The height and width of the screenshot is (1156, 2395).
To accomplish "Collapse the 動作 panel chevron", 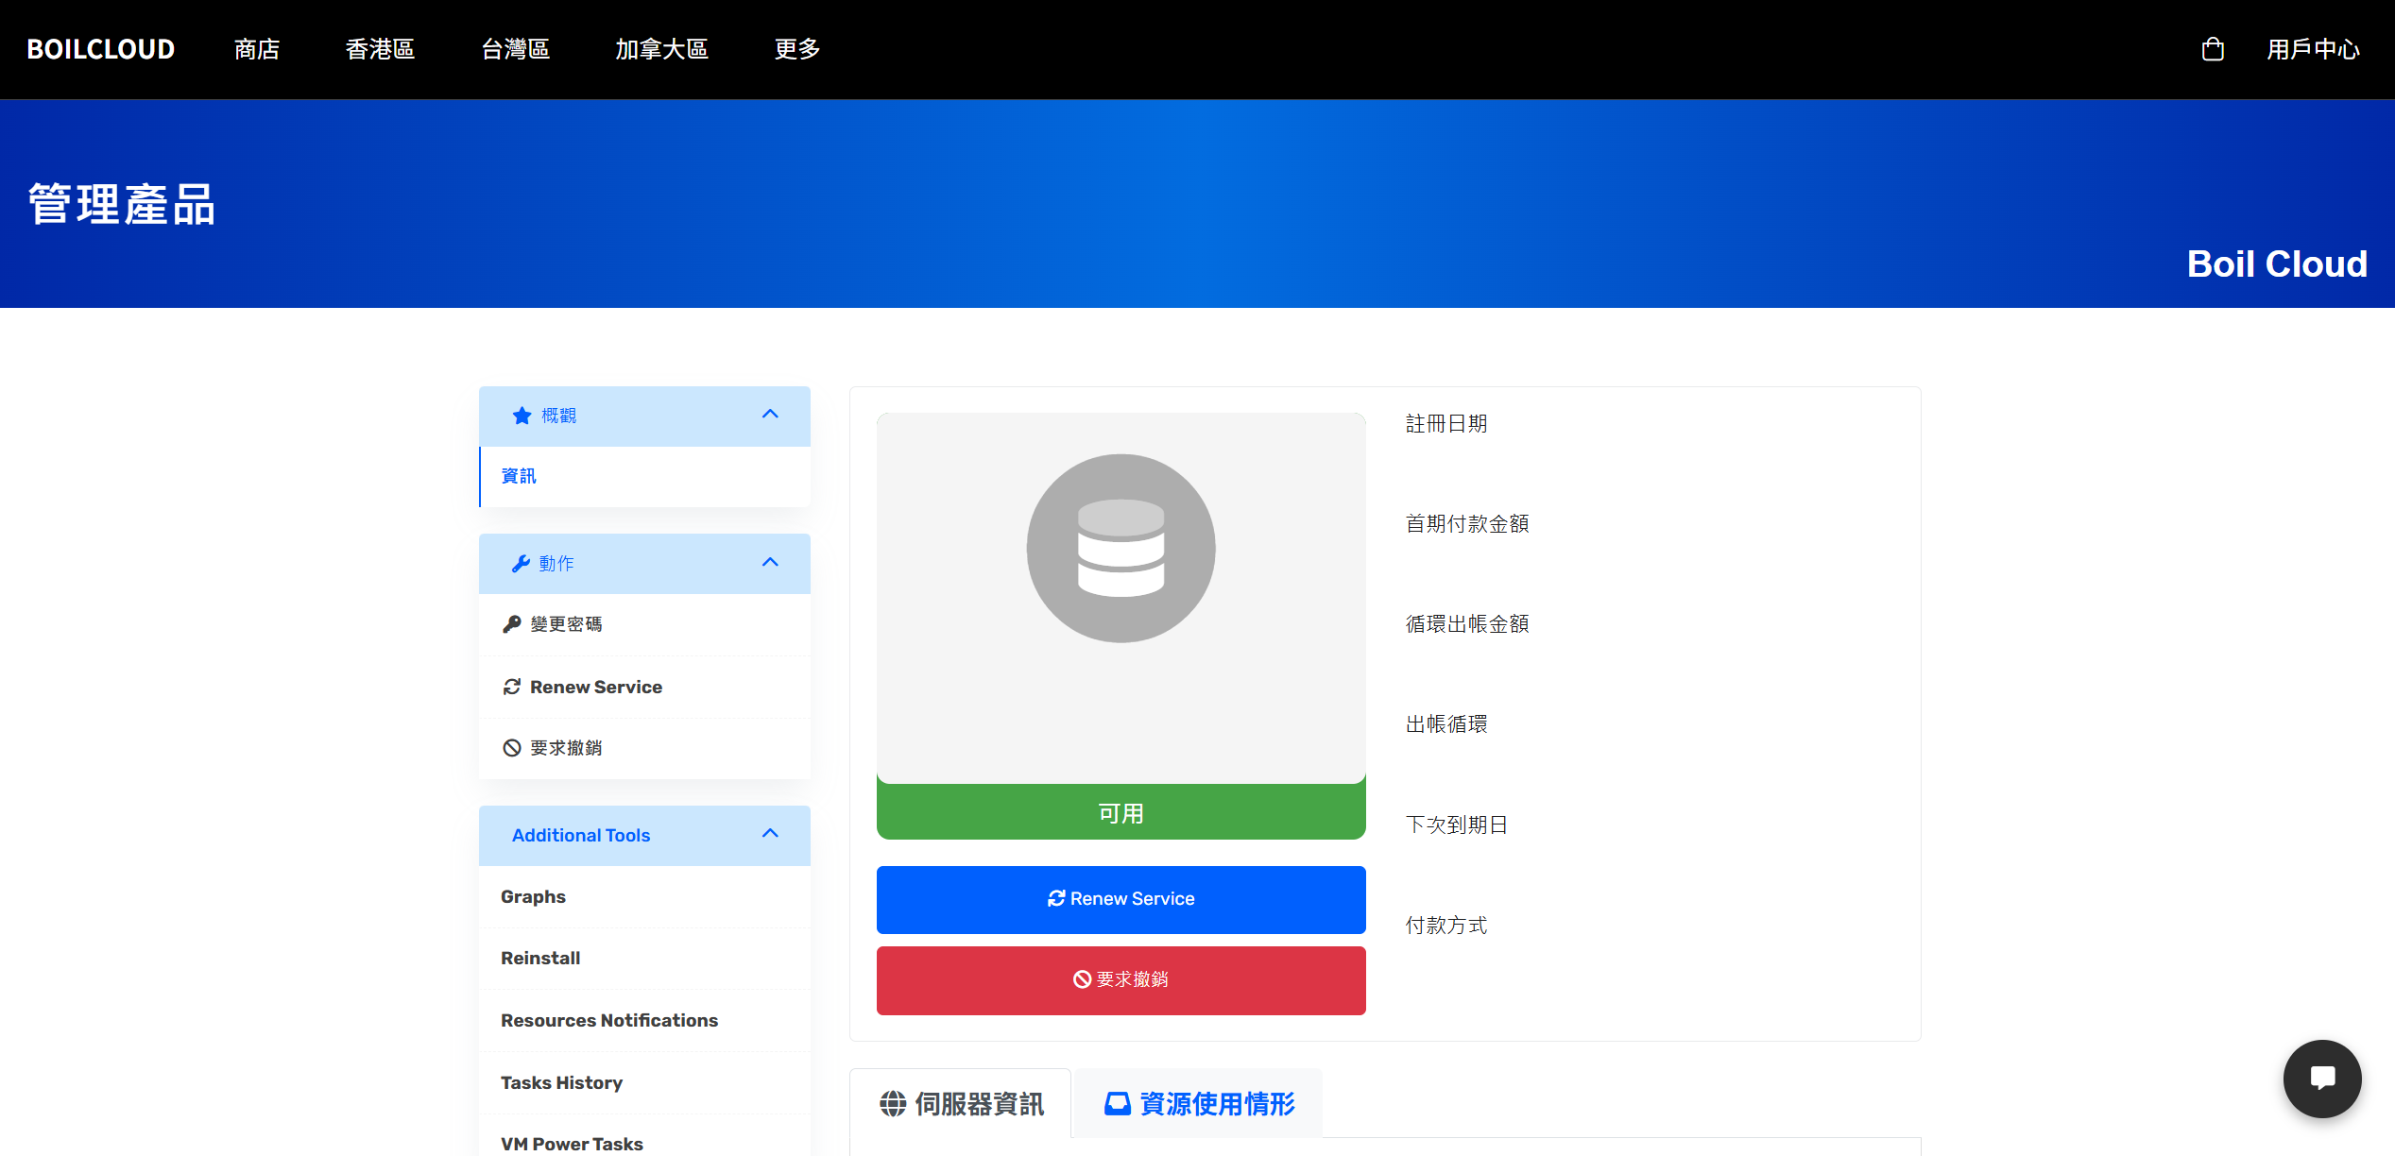I will click(770, 563).
